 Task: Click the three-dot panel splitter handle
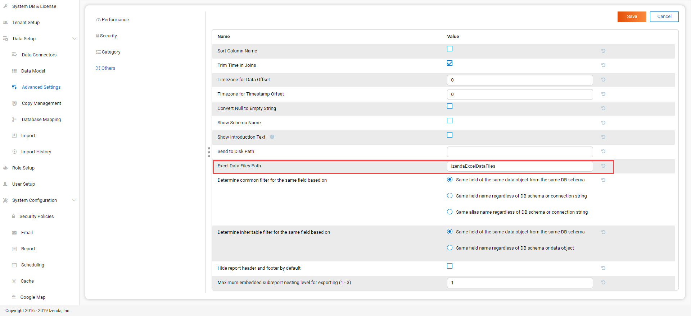[x=209, y=152]
